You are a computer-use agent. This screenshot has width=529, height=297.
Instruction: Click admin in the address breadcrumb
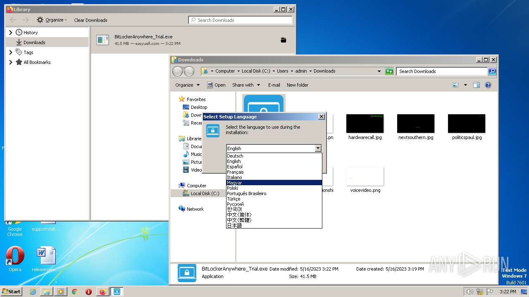301,71
